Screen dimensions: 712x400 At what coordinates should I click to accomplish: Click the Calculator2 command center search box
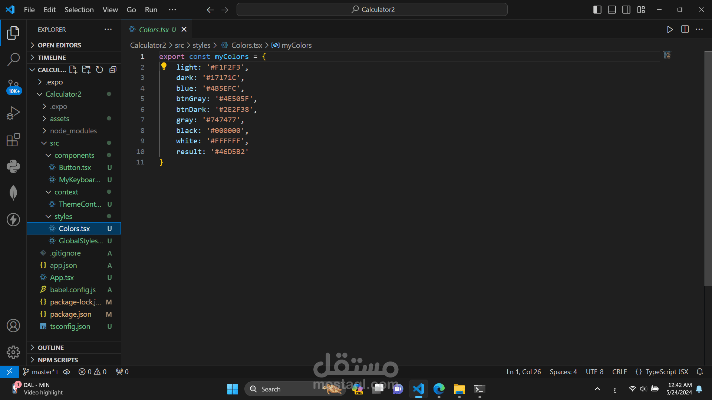click(x=372, y=10)
